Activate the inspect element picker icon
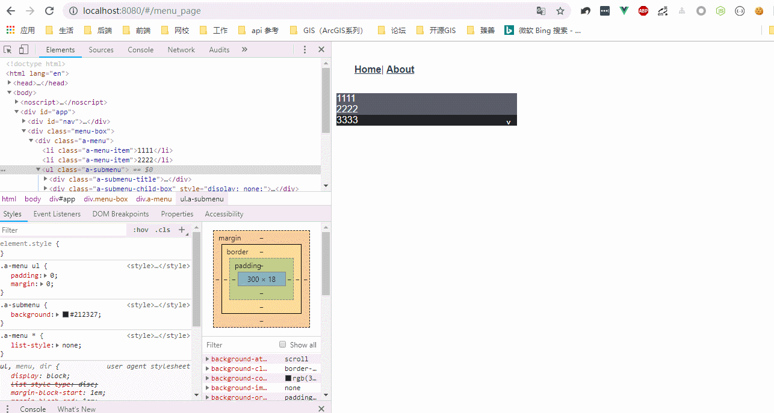The width and height of the screenshot is (774, 413). [8, 49]
